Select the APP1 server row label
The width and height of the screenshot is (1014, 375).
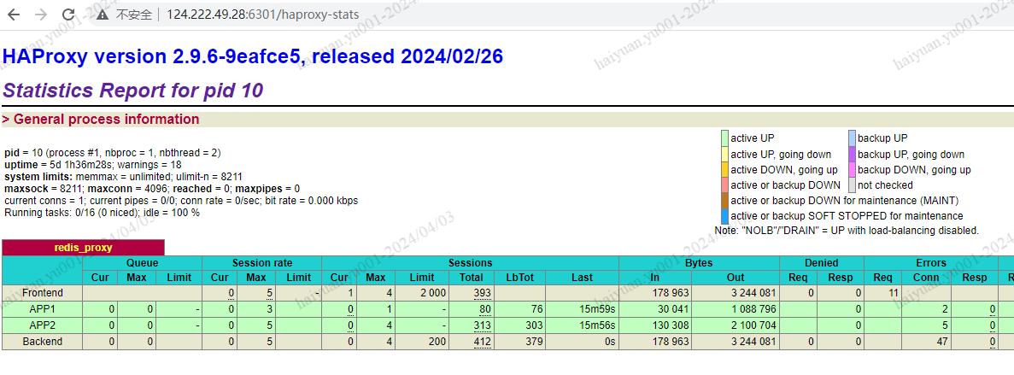coord(42,309)
